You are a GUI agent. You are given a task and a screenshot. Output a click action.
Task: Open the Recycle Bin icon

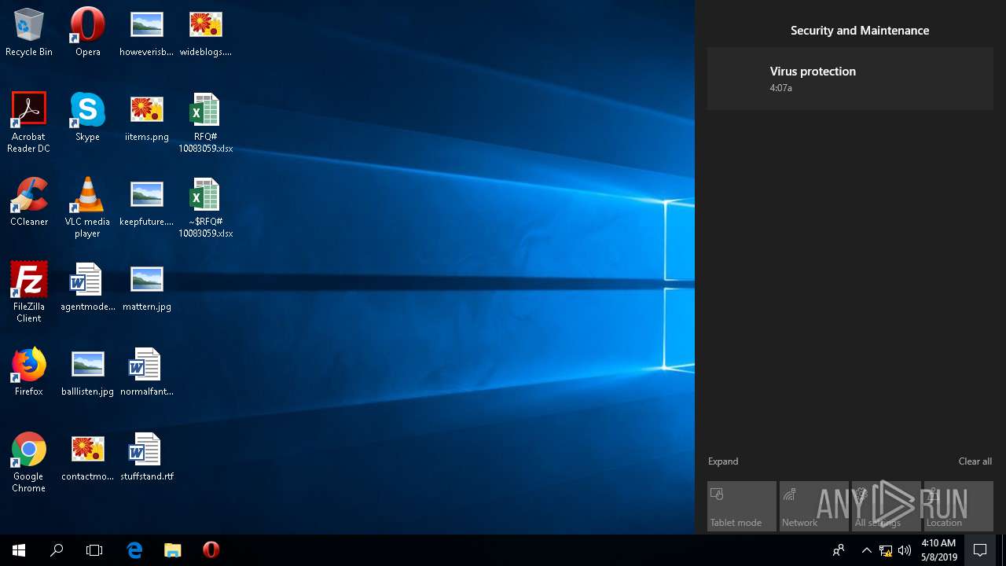[x=29, y=33]
